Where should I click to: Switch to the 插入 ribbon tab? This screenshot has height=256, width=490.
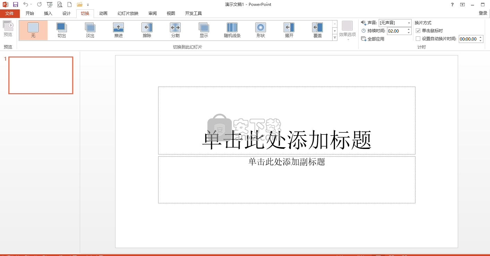tap(48, 14)
